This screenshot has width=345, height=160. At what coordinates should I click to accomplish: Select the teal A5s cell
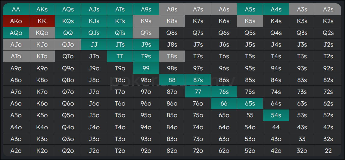click(250, 9)
